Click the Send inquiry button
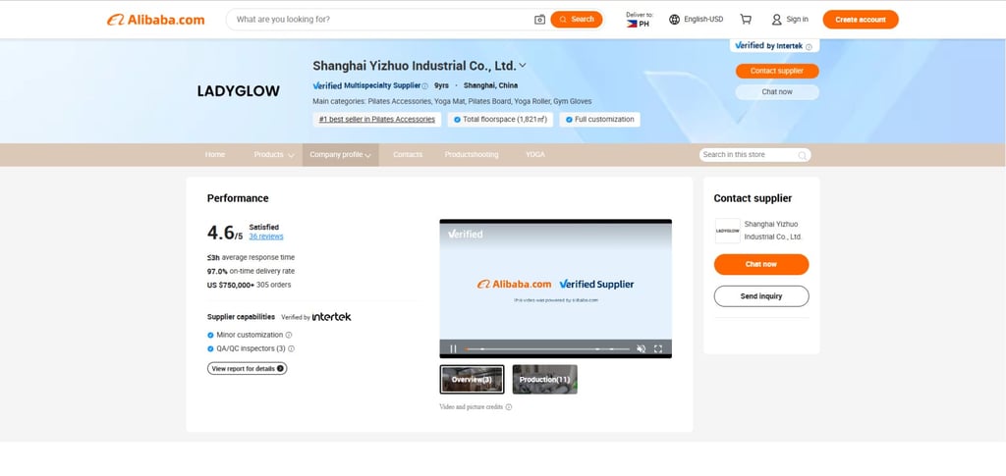 pyautogui.click(x=761, y=296)
